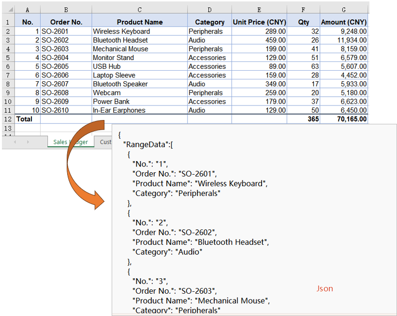This screenshot has height=316, width=397.
Task: Click the Audio cell for SO-2602
Action: [x=209, y=40]
